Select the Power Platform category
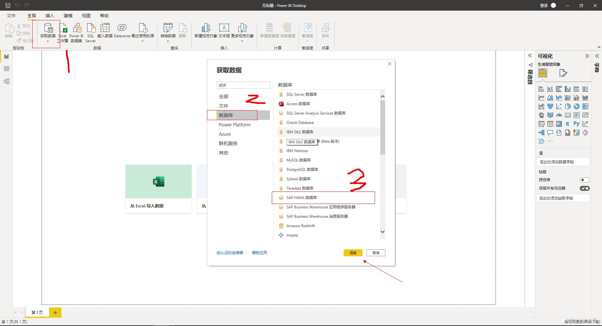602x326 pixels. pyautogui.click(x=235, y=125)
